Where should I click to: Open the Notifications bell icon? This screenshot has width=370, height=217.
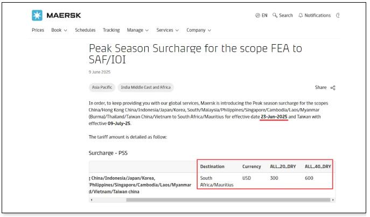pyautogui.click(x=301, y=15)
